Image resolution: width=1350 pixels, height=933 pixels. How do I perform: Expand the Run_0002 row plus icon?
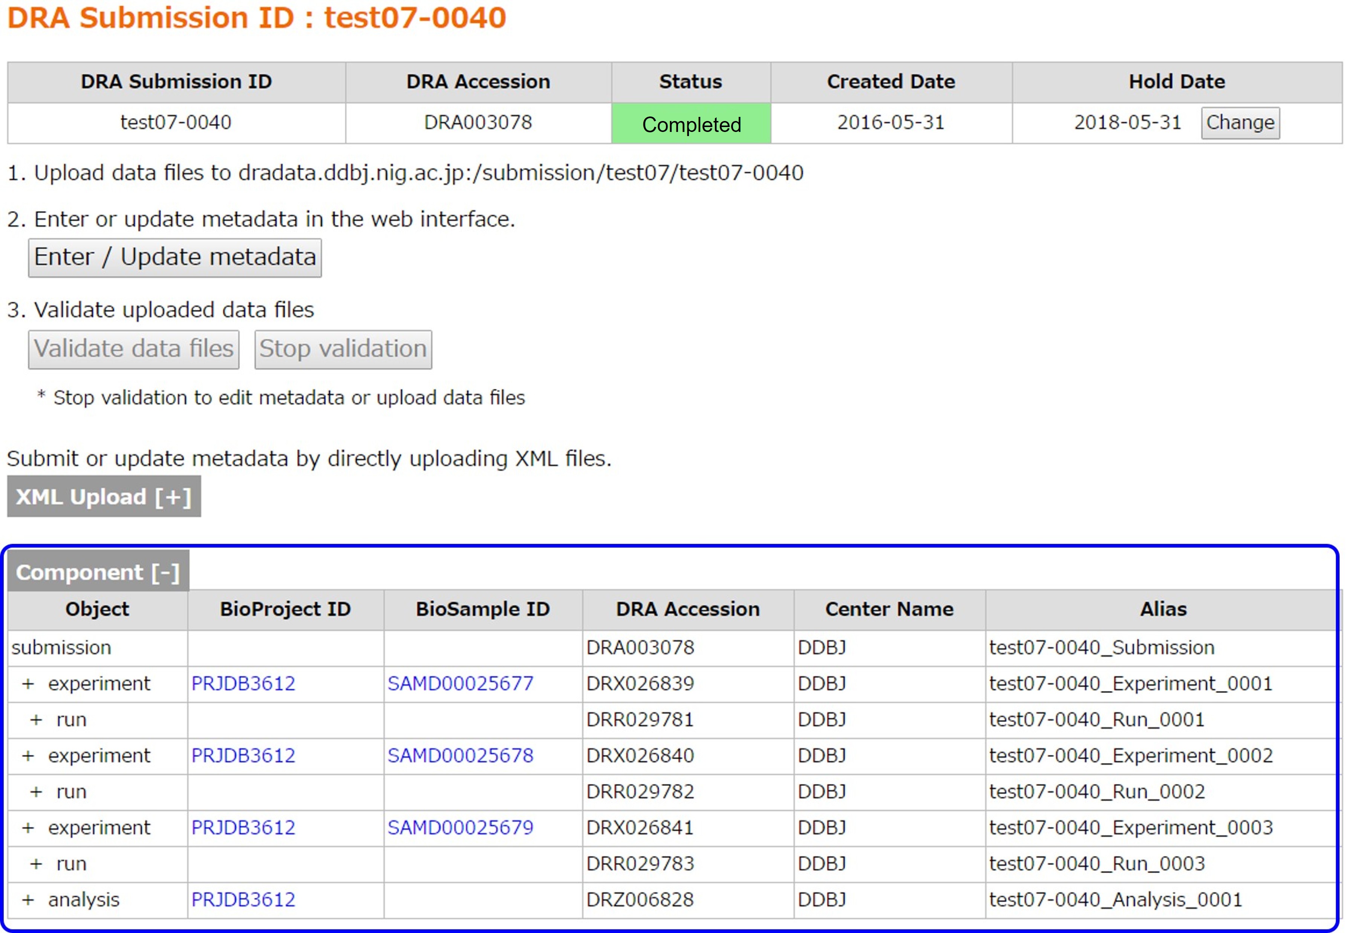click(x=36, y=792)
